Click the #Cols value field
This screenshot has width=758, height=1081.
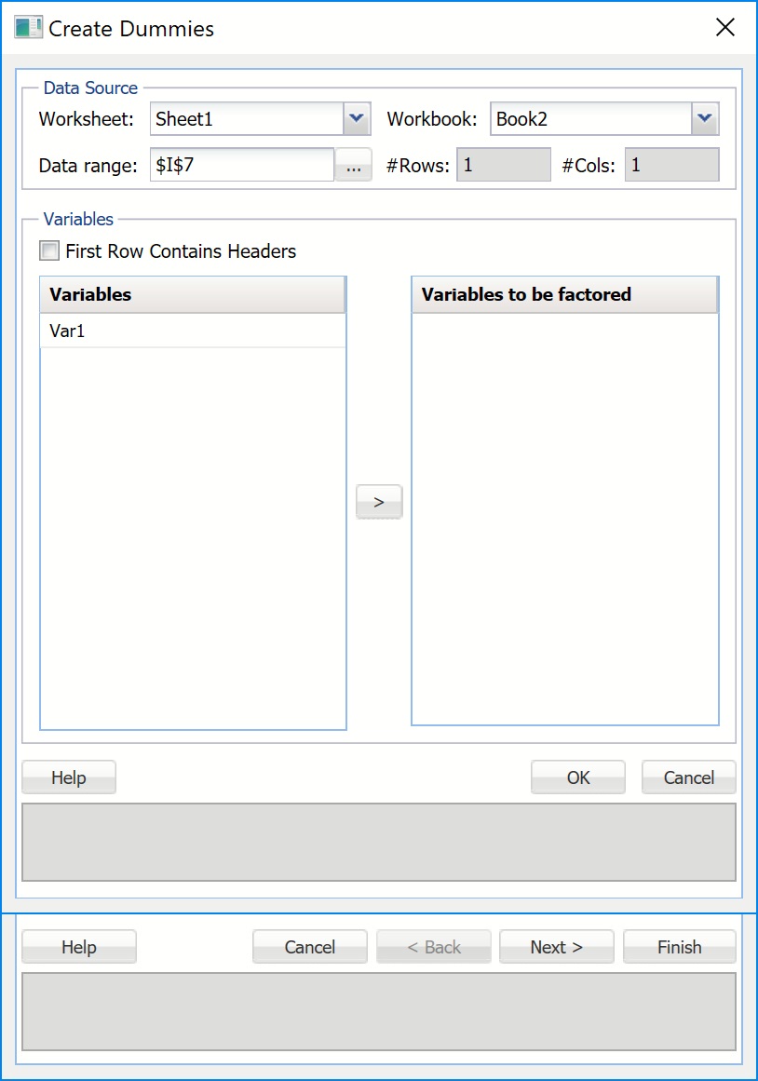(671, 166)
